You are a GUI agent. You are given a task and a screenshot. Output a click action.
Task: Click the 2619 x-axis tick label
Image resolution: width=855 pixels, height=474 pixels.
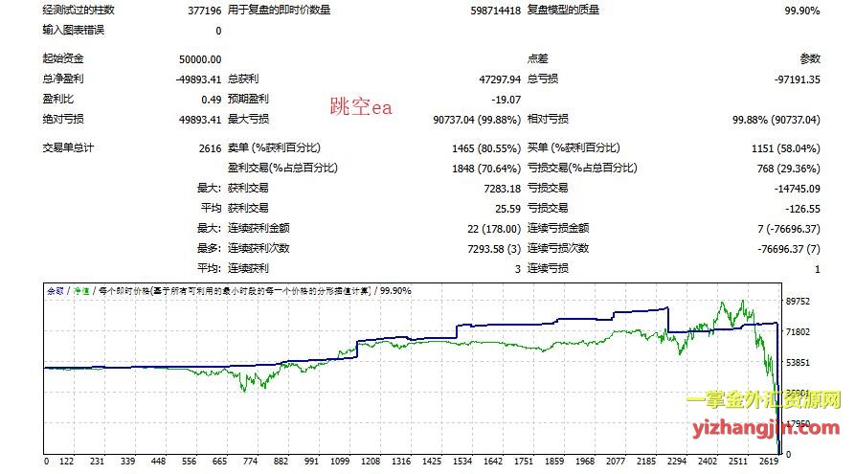pos(769,462)
